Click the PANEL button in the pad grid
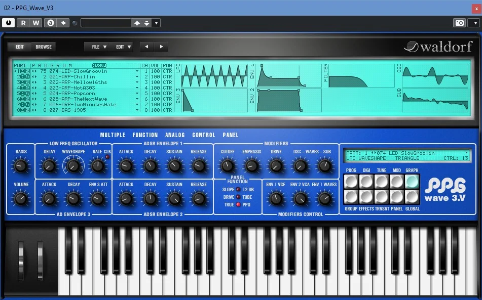482x300 pixels. [x=397, y=197]
